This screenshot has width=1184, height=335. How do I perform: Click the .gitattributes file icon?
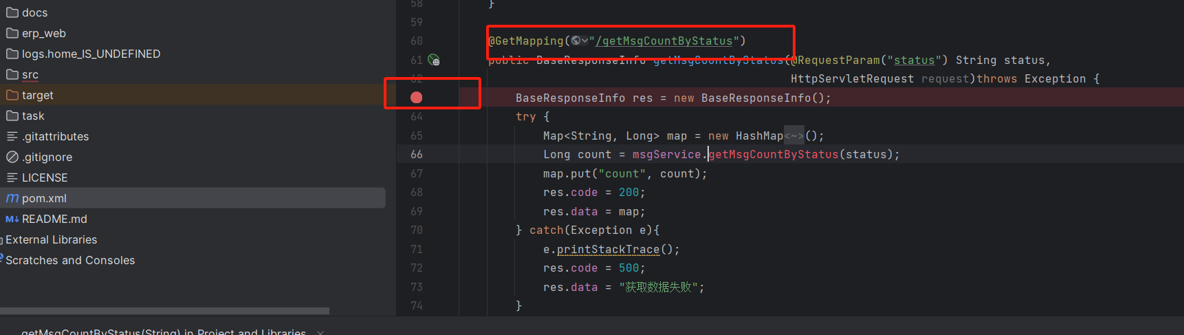click(12, 136)
